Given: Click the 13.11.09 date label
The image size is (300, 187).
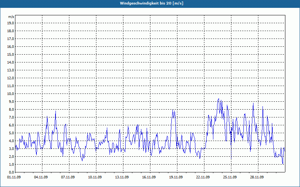Looking at the screenshot, I should tap(122, 177).
